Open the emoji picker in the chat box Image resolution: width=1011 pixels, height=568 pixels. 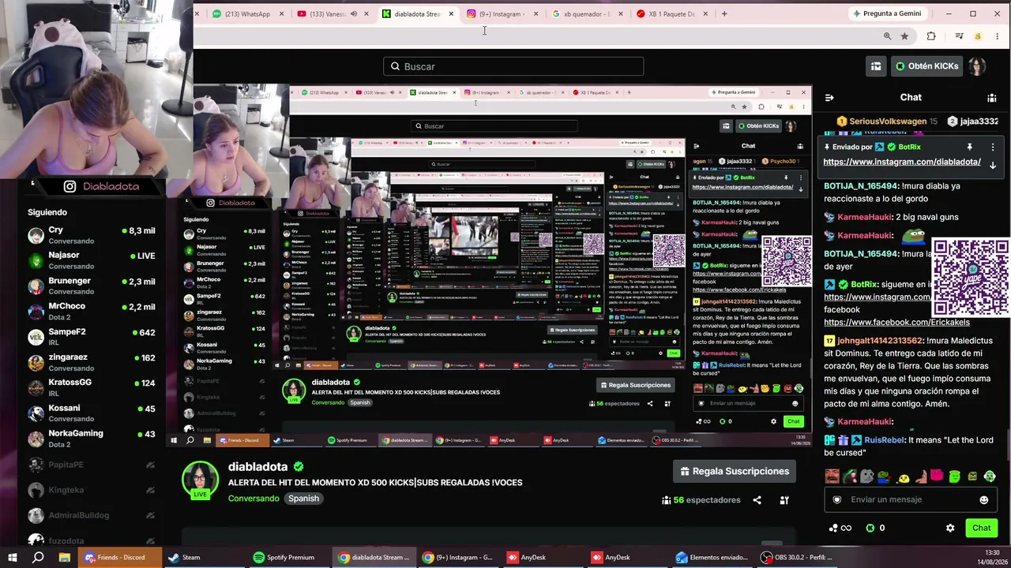pos(983,499)
